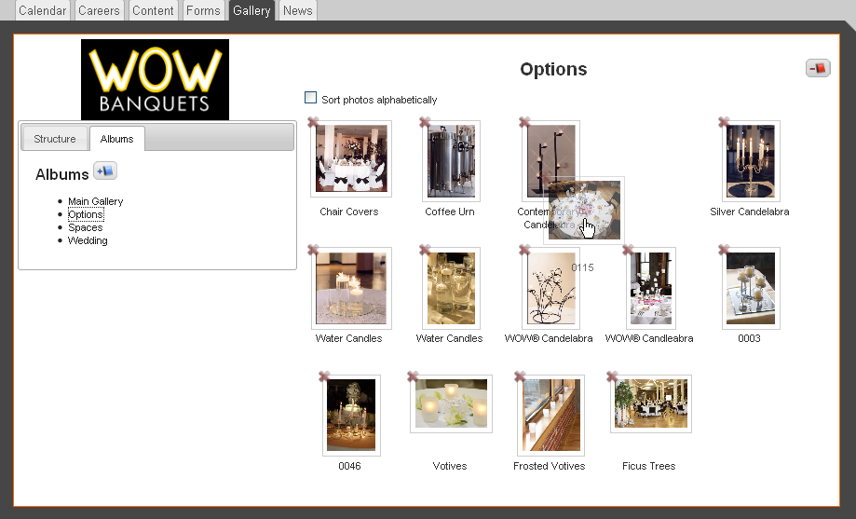This screenshot has width=856, height=519.
Task: Delete the Contemporary Candelabra photo via its X
Action: pyautogui.click(x=524, y=122)
